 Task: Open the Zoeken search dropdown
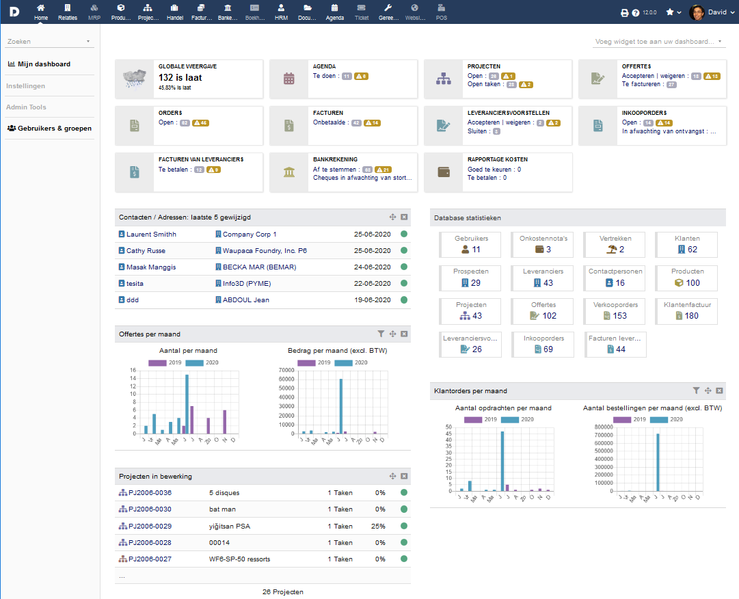[48, 42]
